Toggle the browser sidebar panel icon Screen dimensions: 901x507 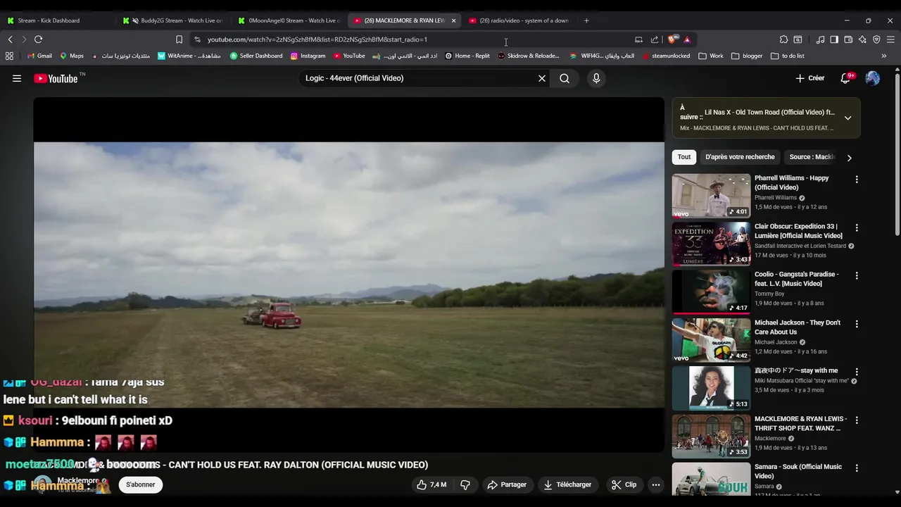coord(834,39)
